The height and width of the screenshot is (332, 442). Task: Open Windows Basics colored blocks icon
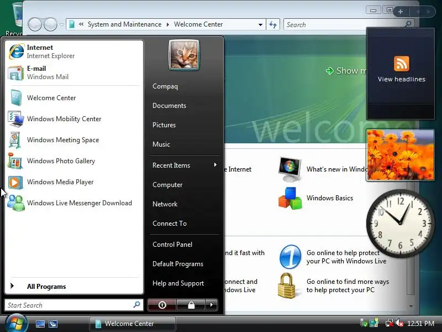click(290, 198)
